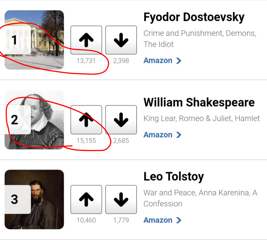Click the Fyodor Dostoevsky name heading
Viewport: 267px width, 240px height.
click(x=194, y=17)
